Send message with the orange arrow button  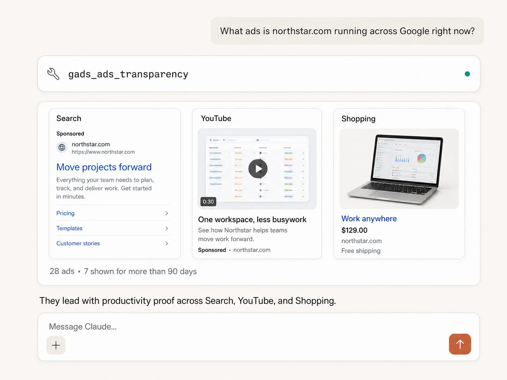coord(460,344)
